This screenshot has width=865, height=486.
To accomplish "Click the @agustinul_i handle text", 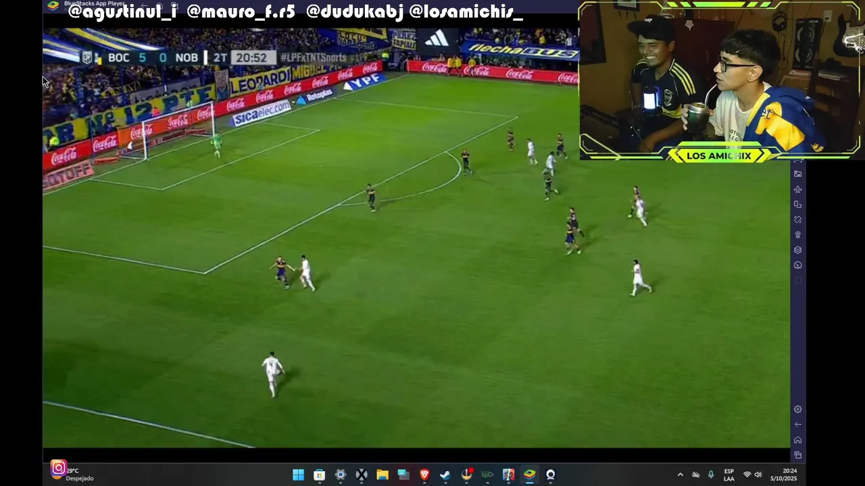I will 123,11.
